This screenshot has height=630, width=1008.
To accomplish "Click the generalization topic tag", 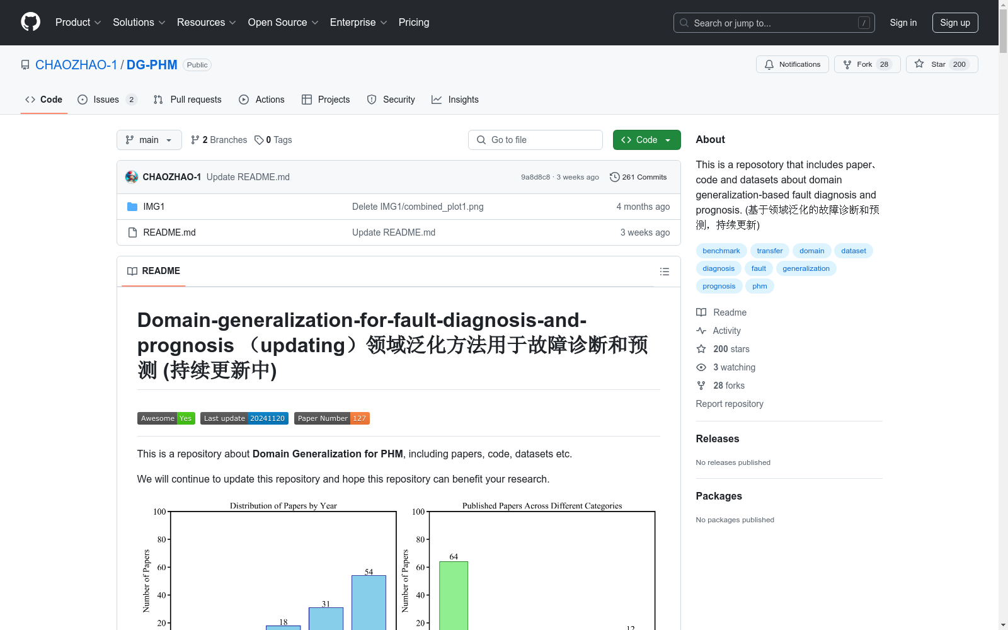I will [x=806, y=268].
